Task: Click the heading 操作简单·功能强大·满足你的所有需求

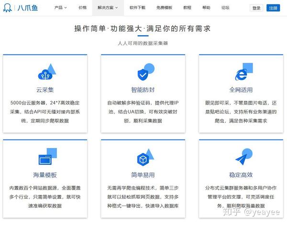Action: click(x=143, y=29)
